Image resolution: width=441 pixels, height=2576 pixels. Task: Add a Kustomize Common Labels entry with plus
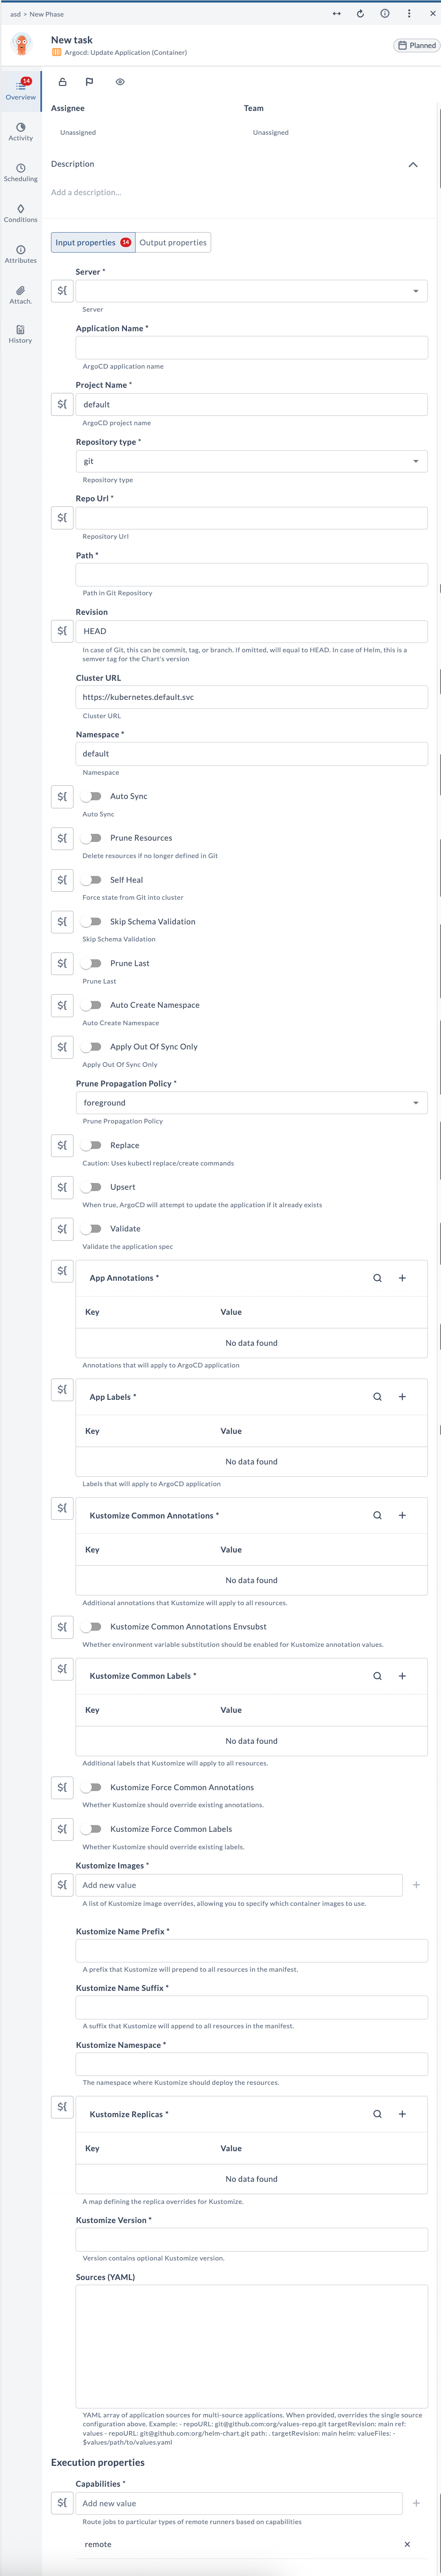coord(402,1676)
